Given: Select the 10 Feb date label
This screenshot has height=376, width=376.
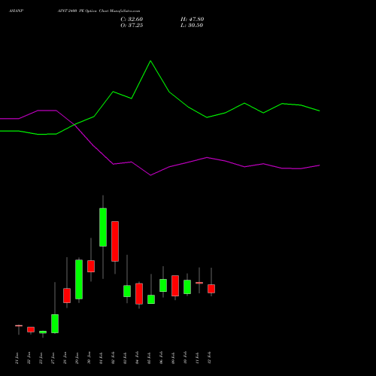Looking at the screenshot, I should click(x=186, y=358).
